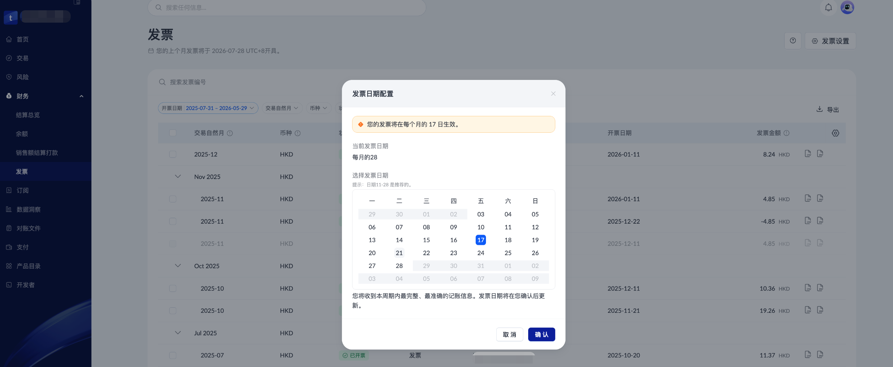This screenshot has height=367, width=893.
Task: Click the invoice search magnifier icon
Action: pos(162,82)
